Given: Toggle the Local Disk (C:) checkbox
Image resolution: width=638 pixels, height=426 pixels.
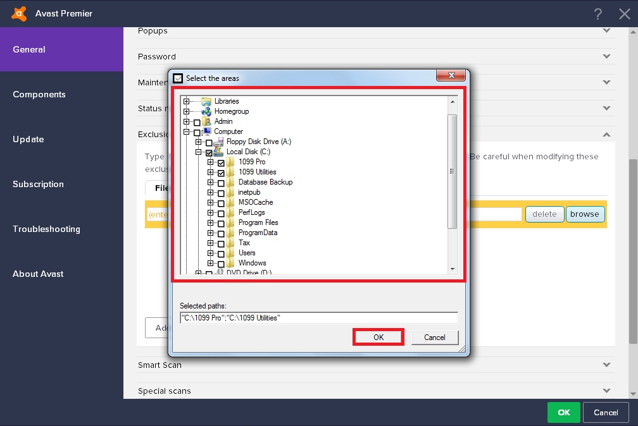Looking at the screenshot, I should [209, 153].
